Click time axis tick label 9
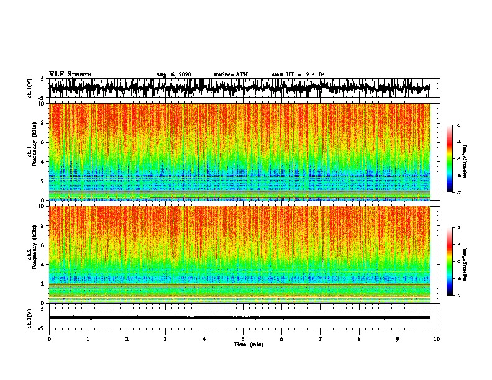Screen dimensions: 492x380 point(398,339)
